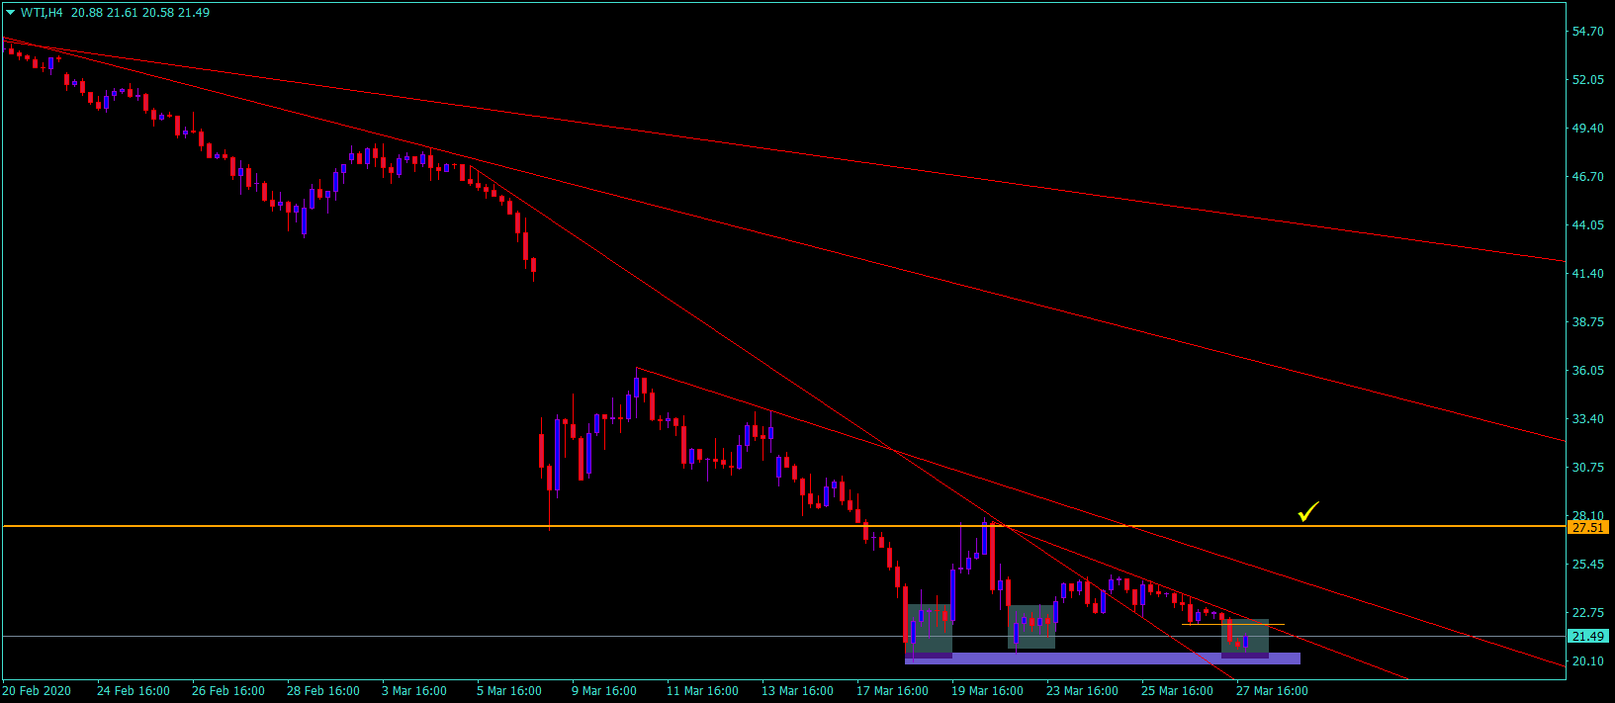This screenshot has height=703, width=1615.
Task: Click the 9 Mar 16:00 time axis label
Action: [604, 691]
